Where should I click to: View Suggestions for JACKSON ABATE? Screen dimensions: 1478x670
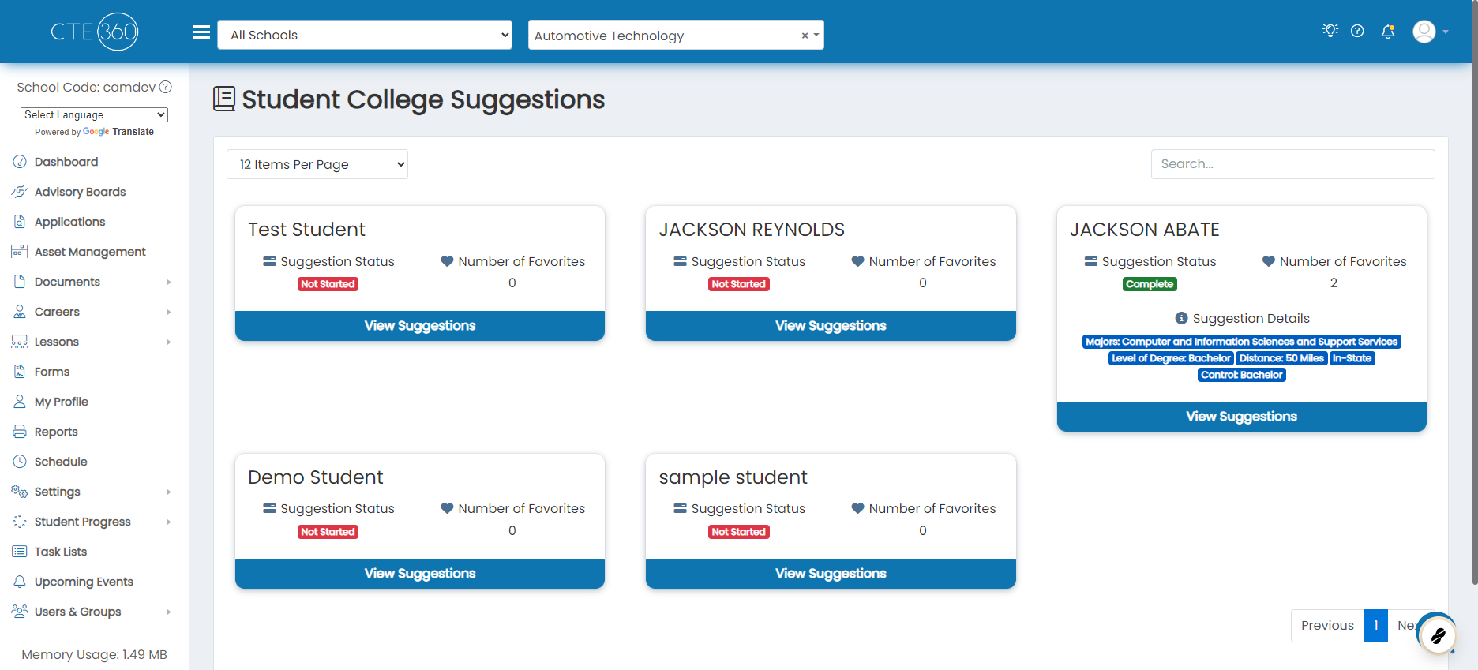click(x=1241, y=417)
